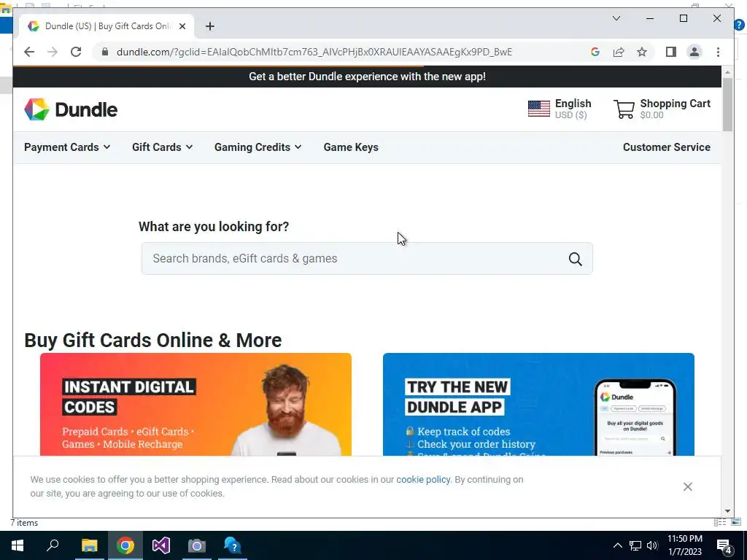Click the magnifier search icon in search box

575,259
